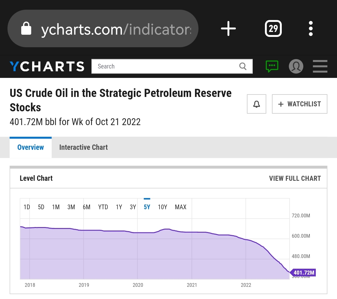This screenshot has width=337, height=299.
Task: Open the user profile avatar icon
Action: pos(296,66)
